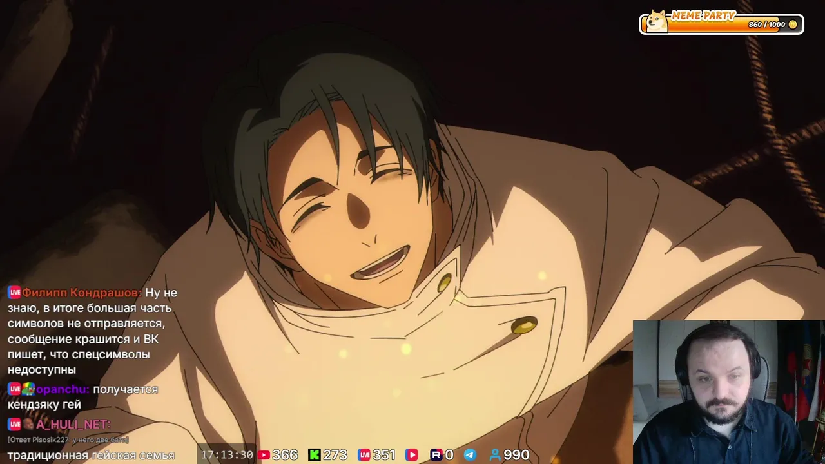Viewport: 825px width, 464px height.
Task: Click the LIVE badge beside Филипп Кондрашов
Action: coord(14,293)
